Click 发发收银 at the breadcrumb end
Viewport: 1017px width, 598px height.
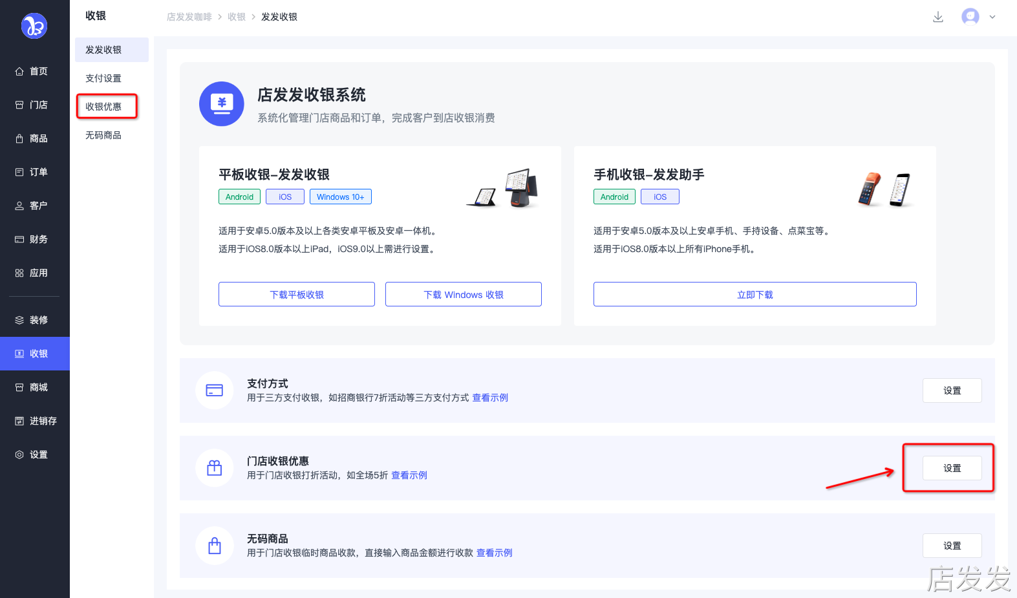pos(279,17)
